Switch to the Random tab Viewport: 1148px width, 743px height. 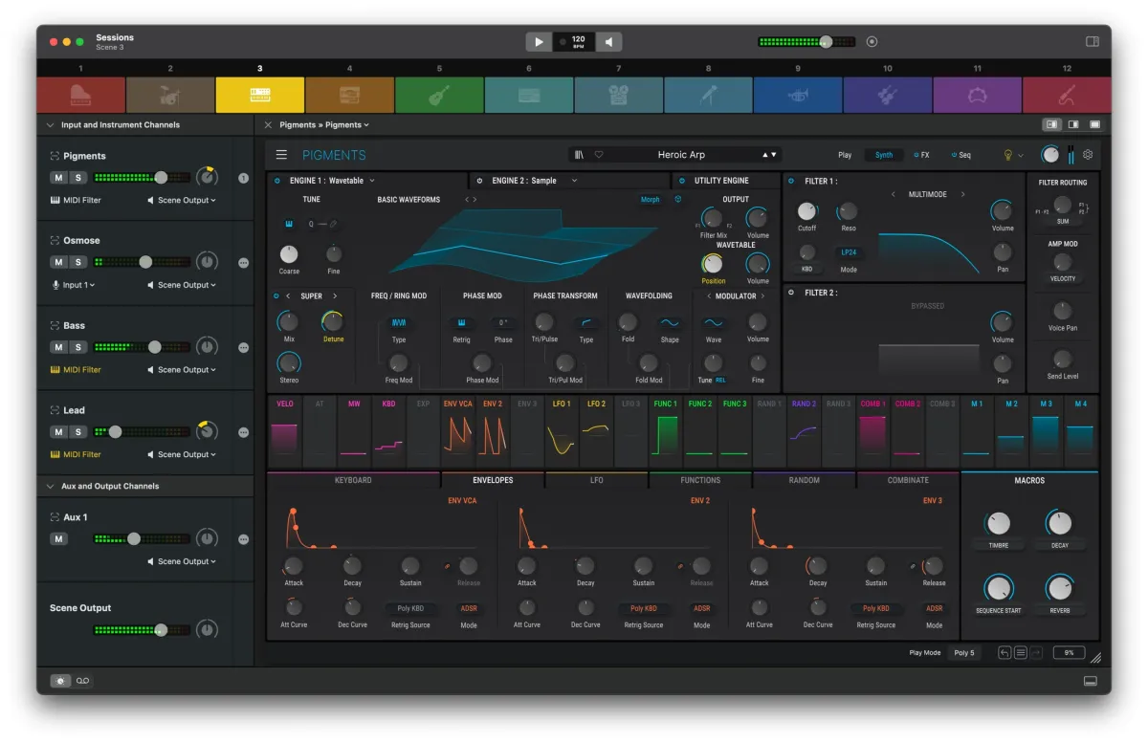(x=805, y=480)
